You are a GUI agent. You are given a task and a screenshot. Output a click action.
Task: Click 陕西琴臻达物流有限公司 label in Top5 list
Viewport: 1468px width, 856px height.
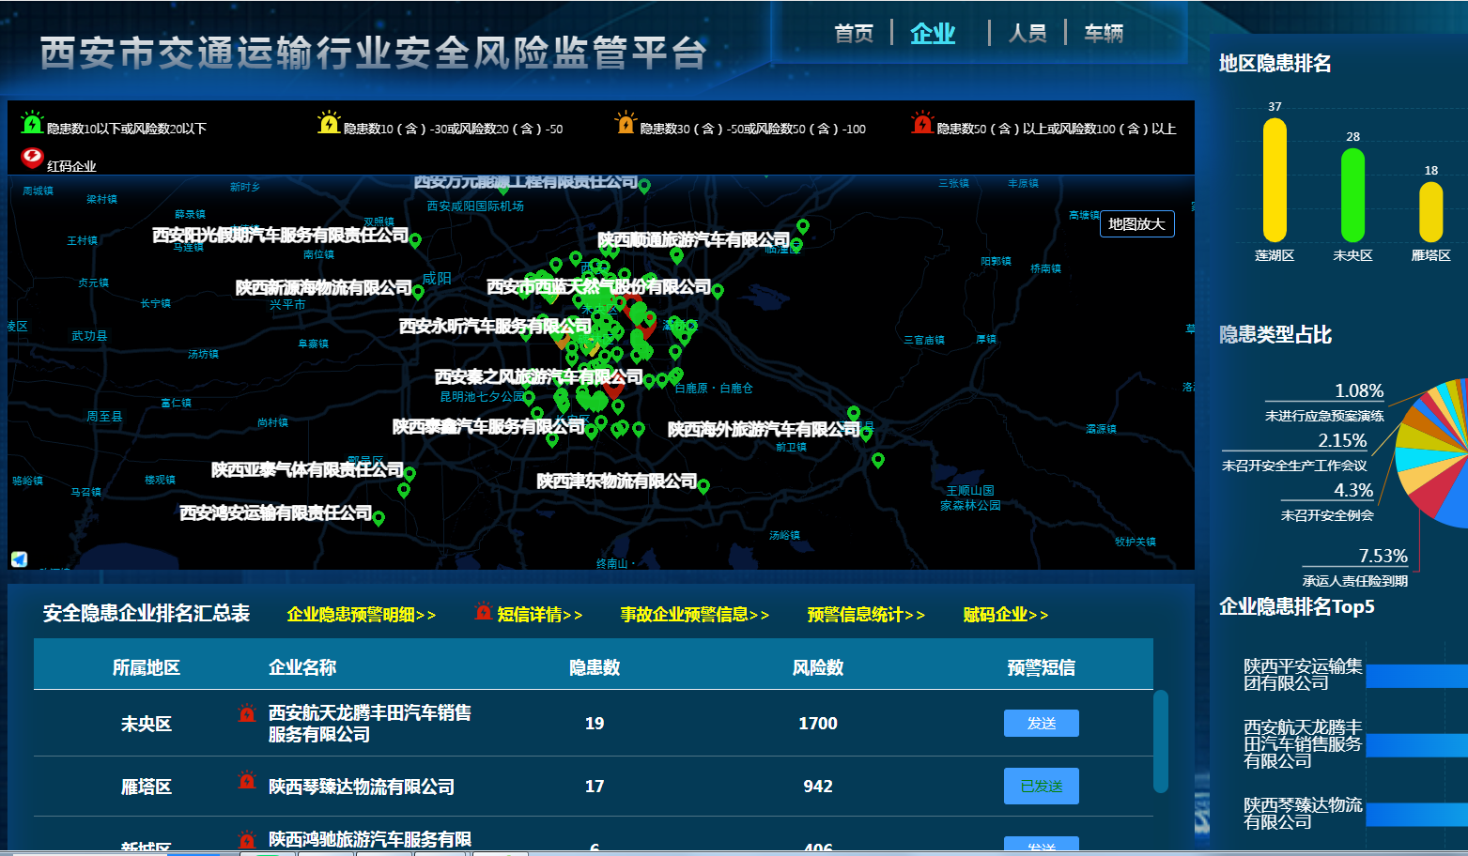coord(1303,813)
